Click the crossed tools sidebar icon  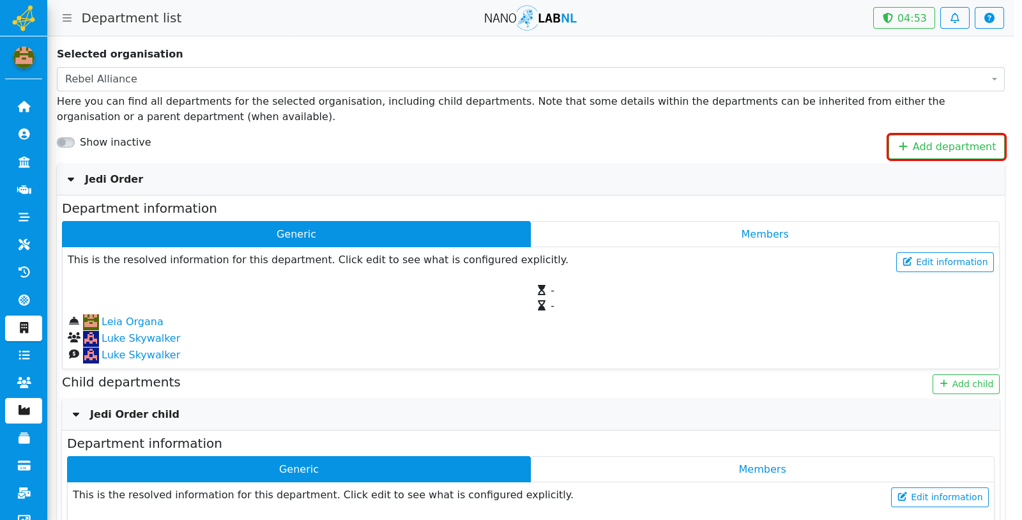(x=24, y=245)
